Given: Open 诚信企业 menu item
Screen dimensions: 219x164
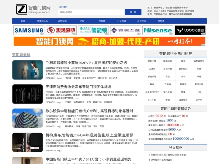Looking at the screenshot, I should click(62, 21).
